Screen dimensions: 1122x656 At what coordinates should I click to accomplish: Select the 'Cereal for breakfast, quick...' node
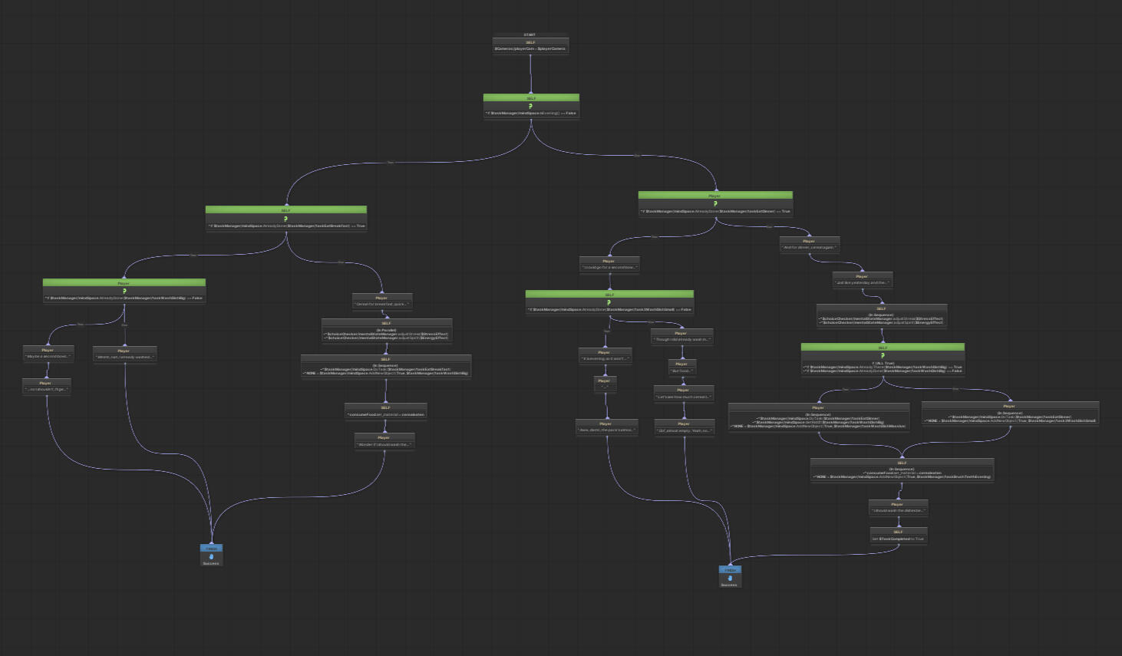pos(381,301)
